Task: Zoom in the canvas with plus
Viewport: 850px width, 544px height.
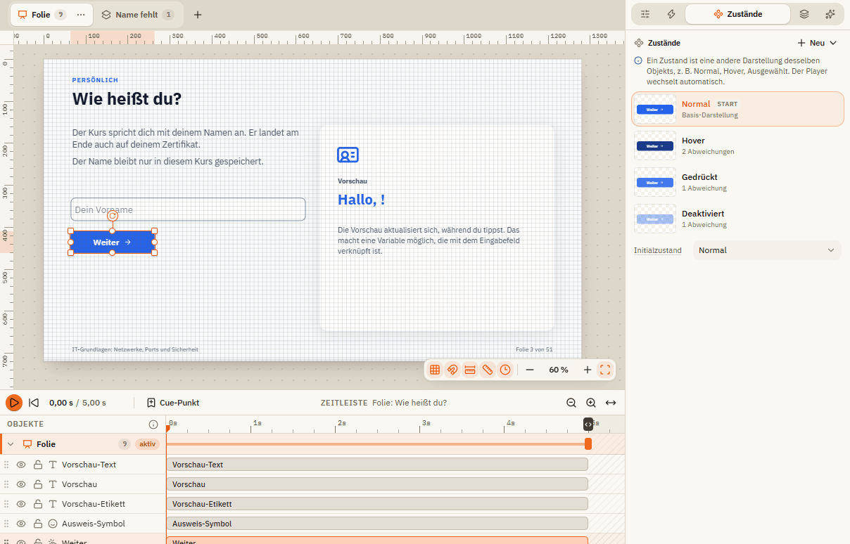Action: (588, 370)
